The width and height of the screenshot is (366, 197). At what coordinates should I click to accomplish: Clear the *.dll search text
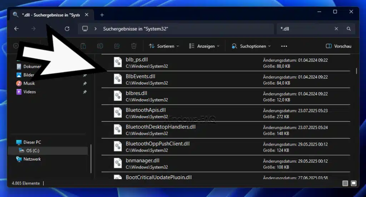click(x=336, y=29)
